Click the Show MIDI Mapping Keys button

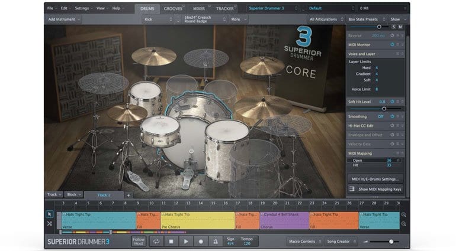tap(375, 189)
